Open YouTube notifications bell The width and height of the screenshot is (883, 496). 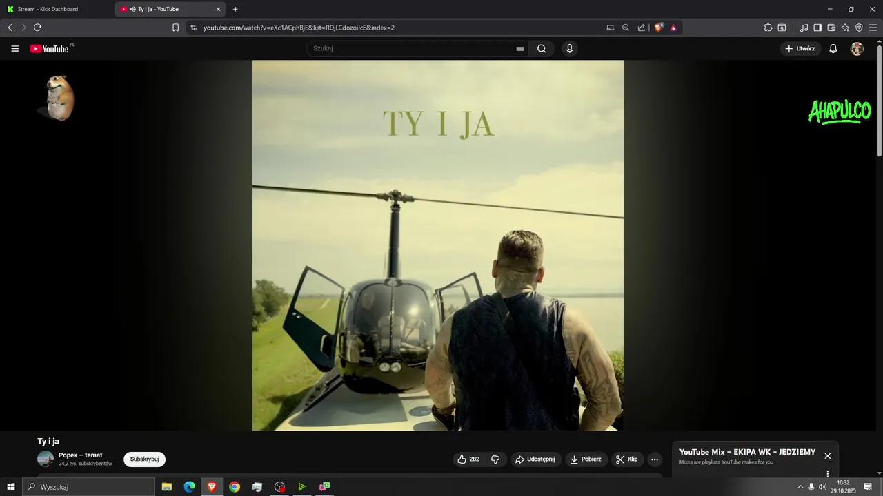[x=833, y=49]
